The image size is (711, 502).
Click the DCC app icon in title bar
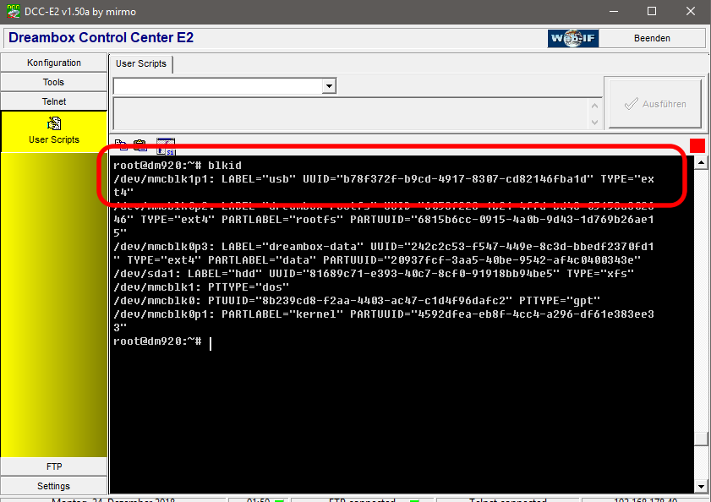click(x=12, y=11)
